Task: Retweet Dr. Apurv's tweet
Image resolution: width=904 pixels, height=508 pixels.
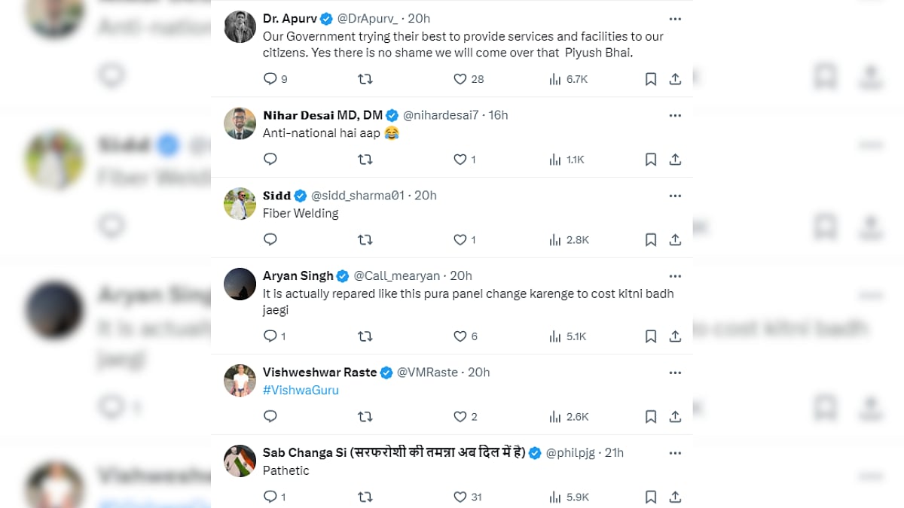Action: click(x=365, y=79)
